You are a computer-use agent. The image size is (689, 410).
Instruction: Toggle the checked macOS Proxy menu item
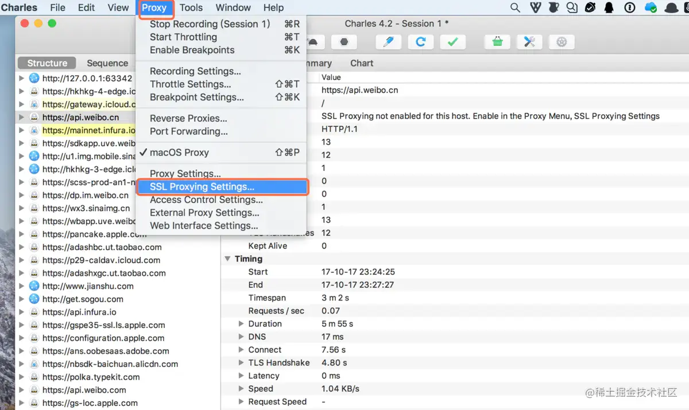(221, 153)
